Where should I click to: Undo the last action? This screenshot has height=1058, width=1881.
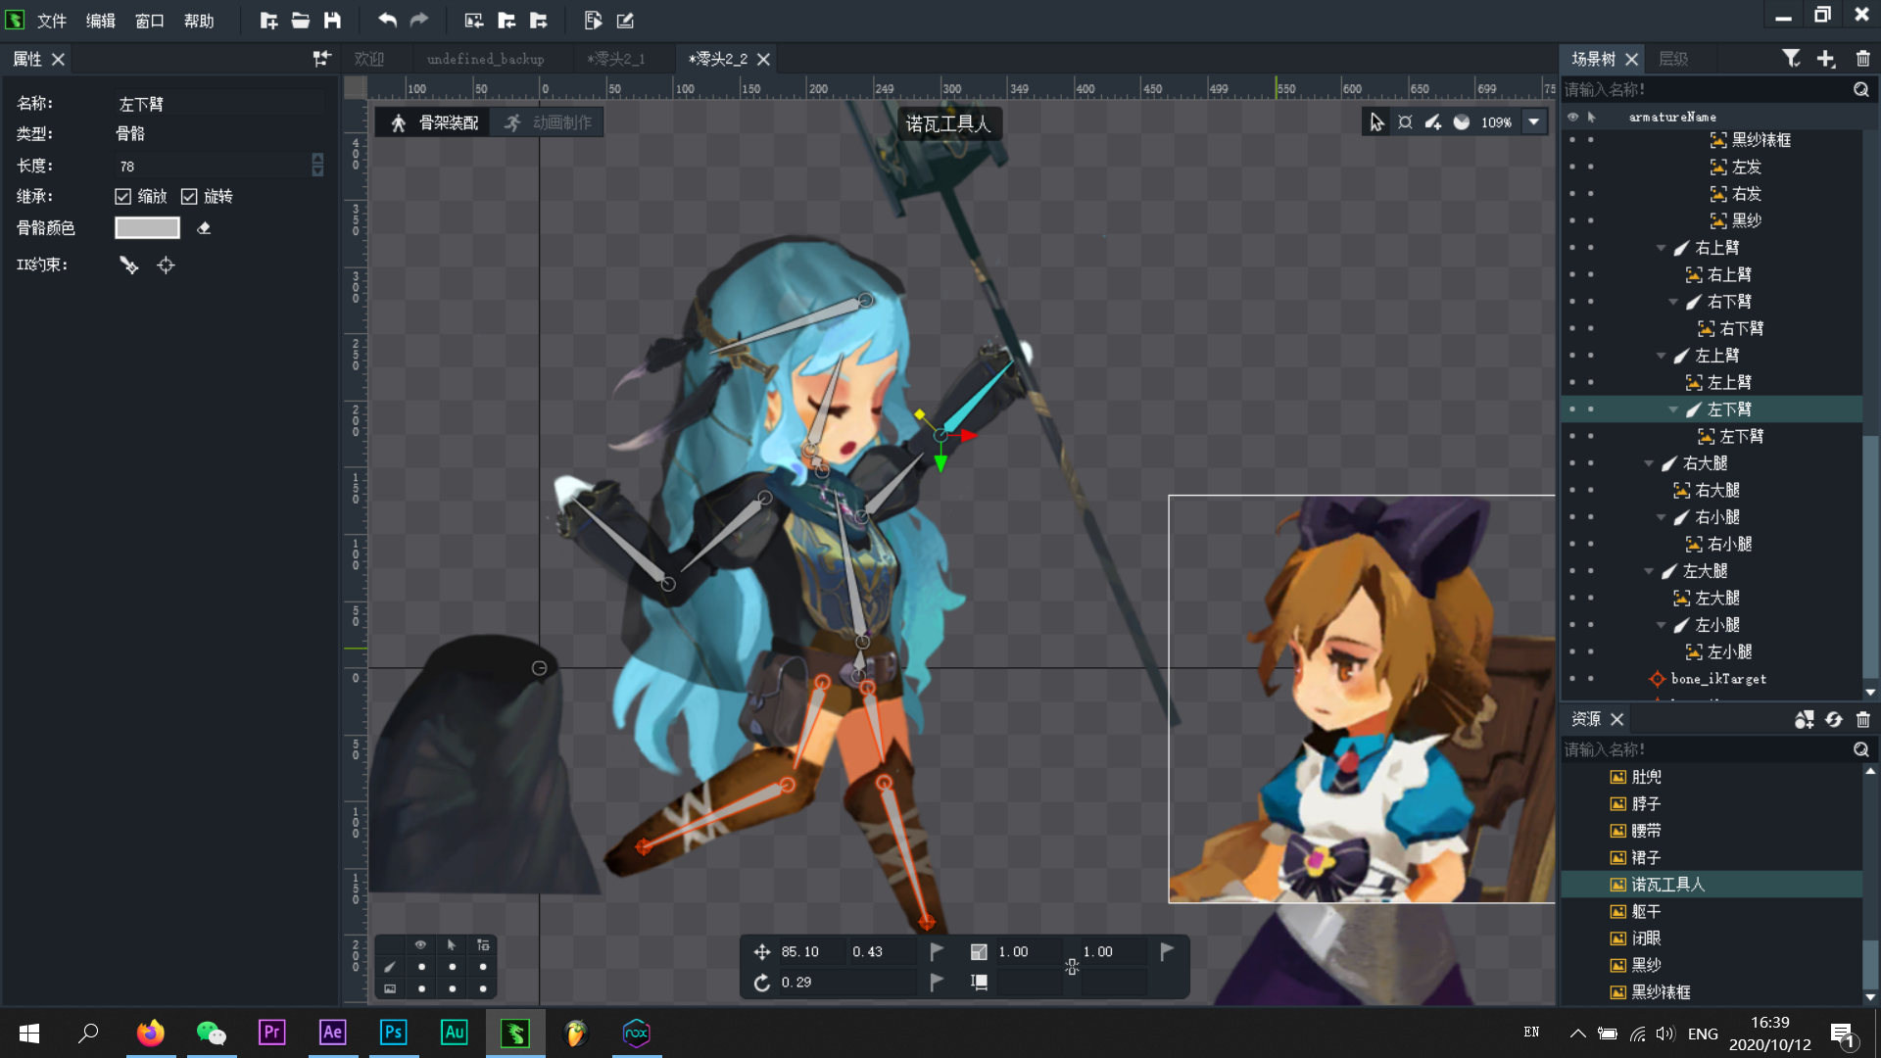(x=388, y=21)
